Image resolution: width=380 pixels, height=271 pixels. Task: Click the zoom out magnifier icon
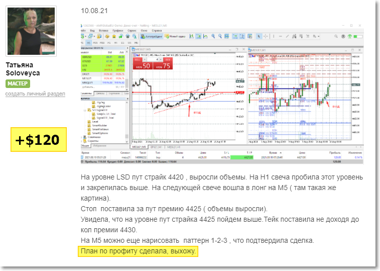click(x=220, y=36)
